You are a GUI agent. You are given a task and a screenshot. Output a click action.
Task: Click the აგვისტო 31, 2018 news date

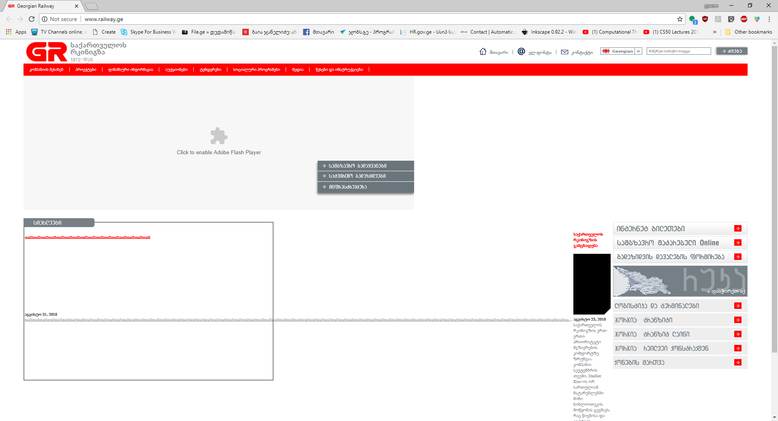41,315
